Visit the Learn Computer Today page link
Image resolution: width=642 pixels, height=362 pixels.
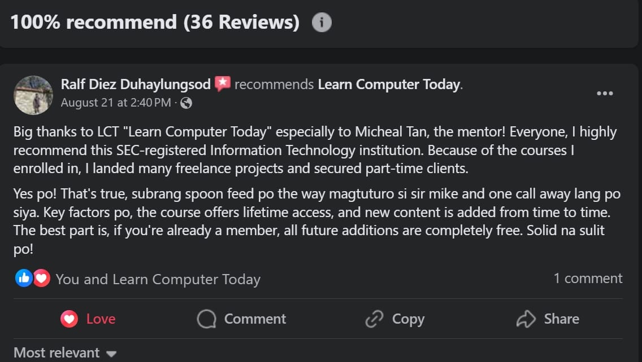[389, 85]
